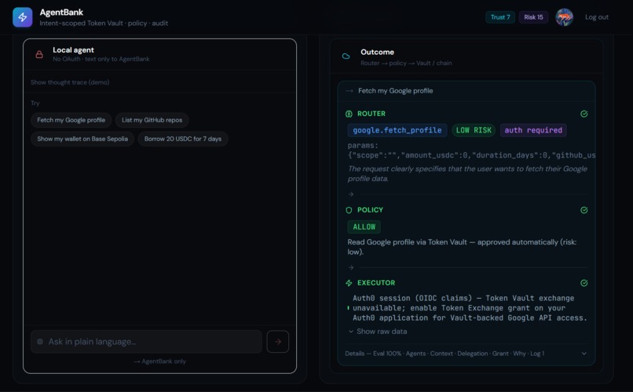
Task: Click the Details — Eval 100% summary line
Action: (445, 354)
